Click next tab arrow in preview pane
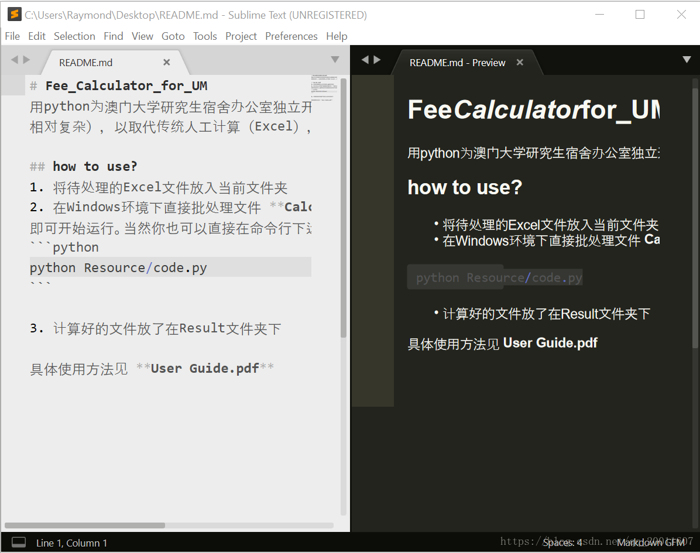The image size is (700, 553). click(378, 59)
